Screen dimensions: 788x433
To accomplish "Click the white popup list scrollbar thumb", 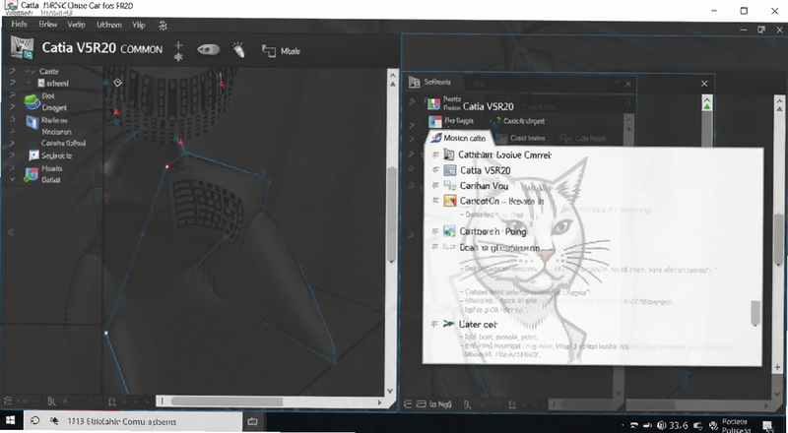I will coord(755,314).
